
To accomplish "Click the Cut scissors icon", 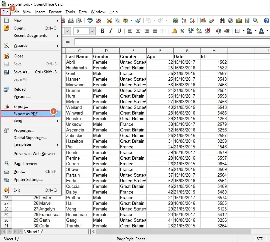I will tap(109, 21).
